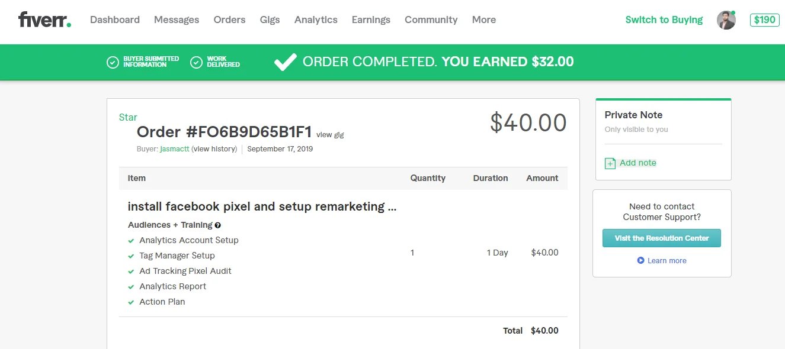Click the view history link

(x=215, y=149)
